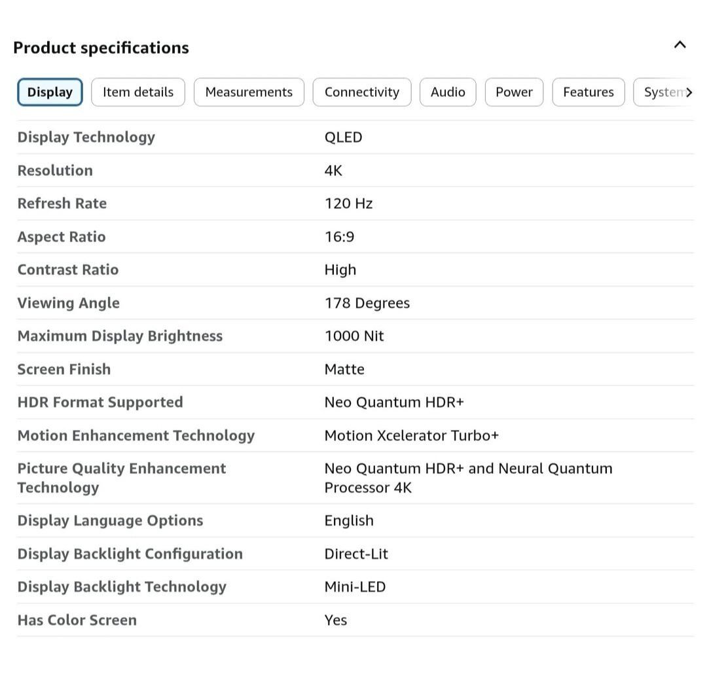Image resolution: width=707 pixels, height=676 pixels.
Task: Switch to the Features tab
Action: 588,92
